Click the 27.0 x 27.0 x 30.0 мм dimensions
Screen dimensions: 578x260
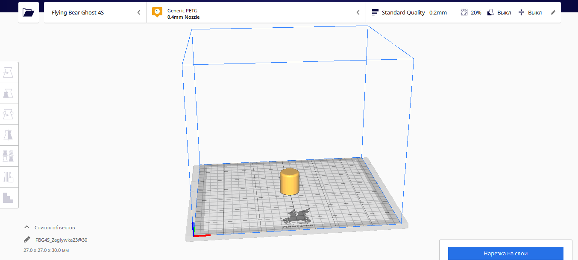click(x=46, y=250)
